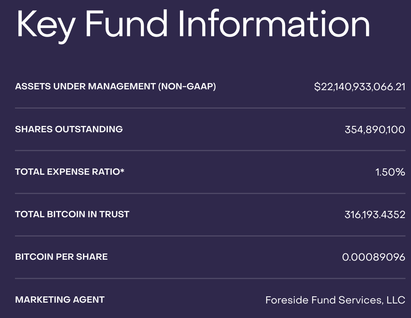Click the 316,193.4352 bitcoin total value
Image resolution: width=411 pixels, height=318 pixels.
375,215
